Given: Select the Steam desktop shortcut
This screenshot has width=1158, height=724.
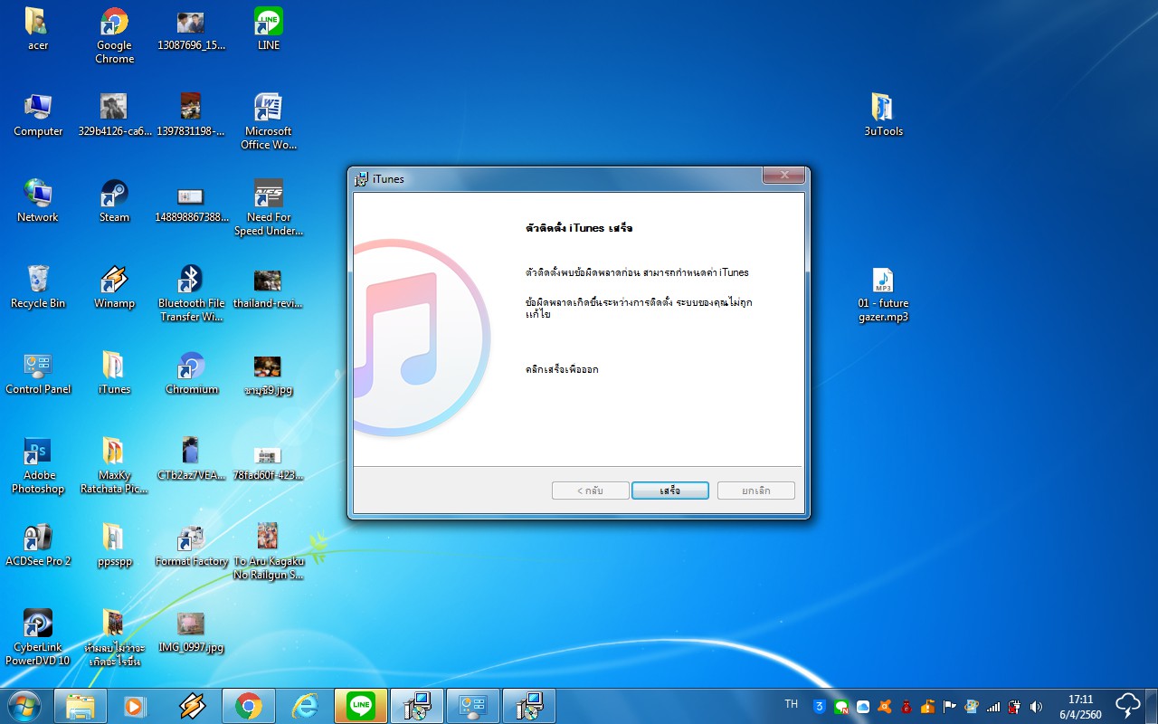Looking at the screenshot, I should click(x=114, y=201).
